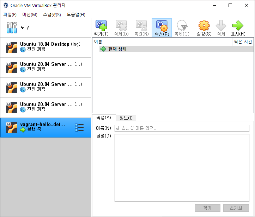Screen dimensions: 255x217
Task: Focus the 설명(D) description text area
Action: (x=182, y=168)
